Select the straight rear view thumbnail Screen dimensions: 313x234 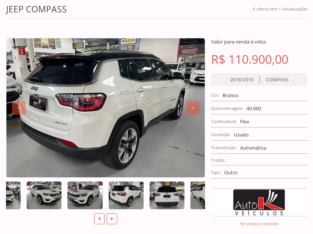167,195
